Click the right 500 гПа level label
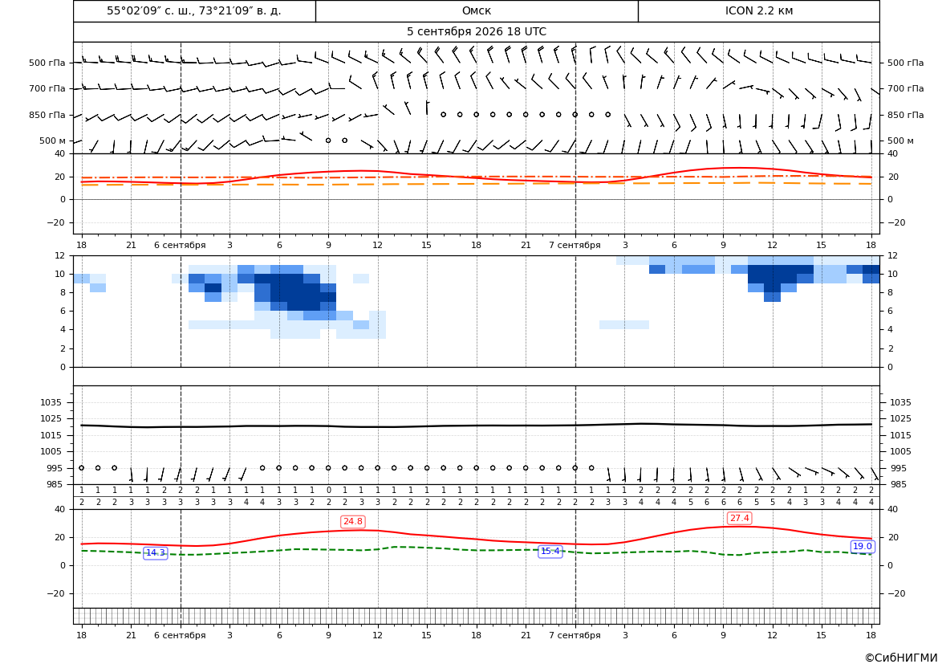The height and width of the screenshot is (664, 938). coord(906,63)
